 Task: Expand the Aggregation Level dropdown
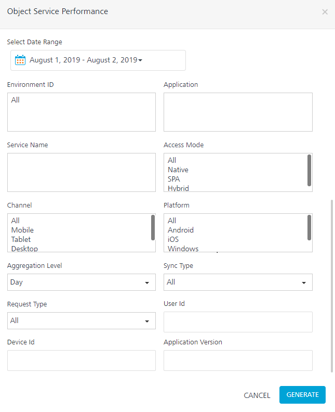[x=82, y=282]
